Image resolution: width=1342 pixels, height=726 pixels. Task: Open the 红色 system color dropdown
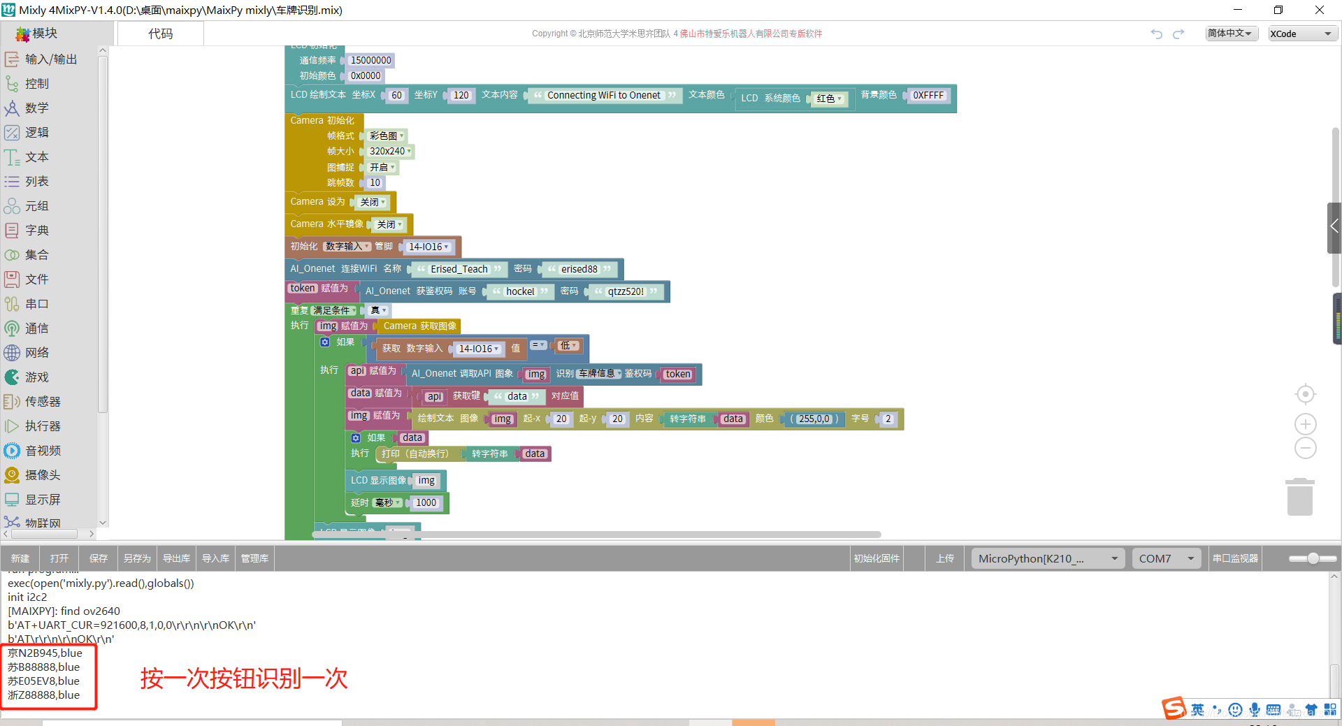(830, 99)
